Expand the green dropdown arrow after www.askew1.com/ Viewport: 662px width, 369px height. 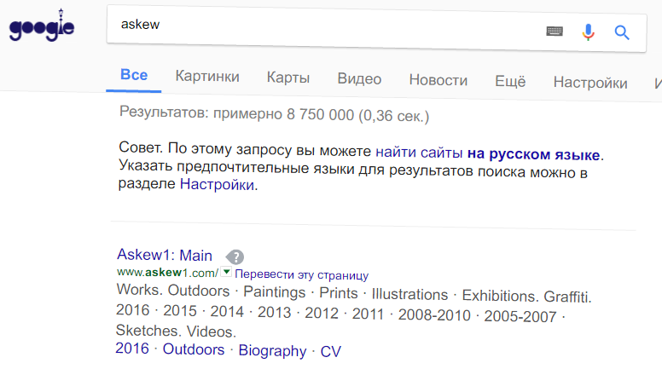pos(226,272)
